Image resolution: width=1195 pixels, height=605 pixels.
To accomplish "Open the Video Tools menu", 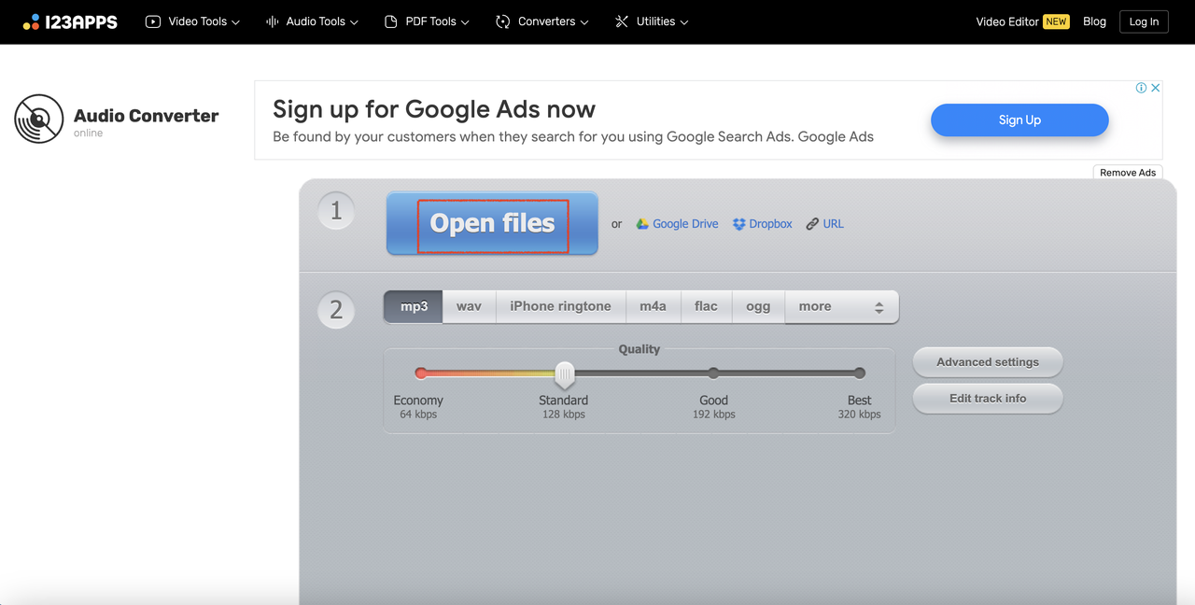I will coord(193,21).
